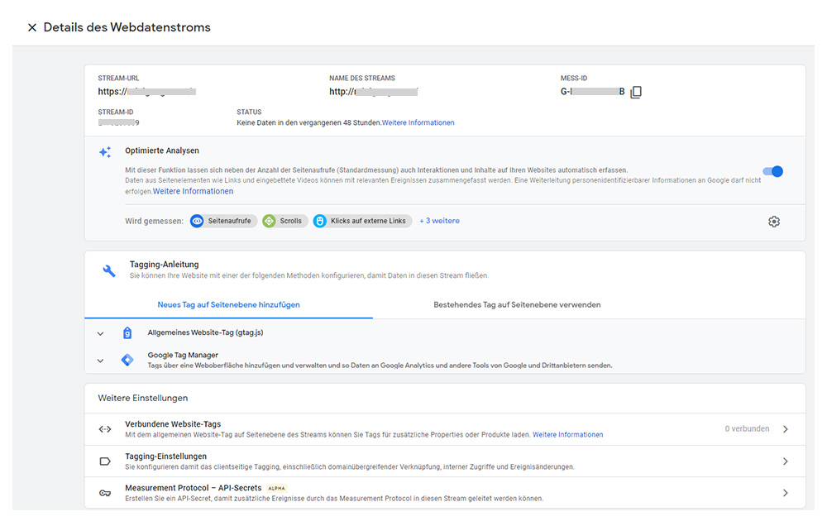This screenshot has width=827, height=521.
Task: Select the Klicks auf externe Links label
Action: 368,221
